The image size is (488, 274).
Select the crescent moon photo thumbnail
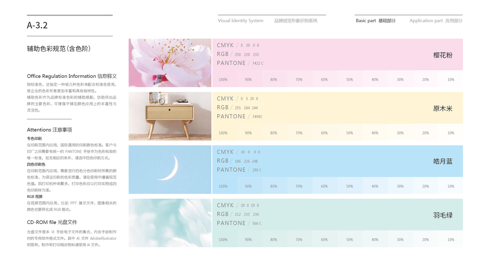(x=170, y=169)
